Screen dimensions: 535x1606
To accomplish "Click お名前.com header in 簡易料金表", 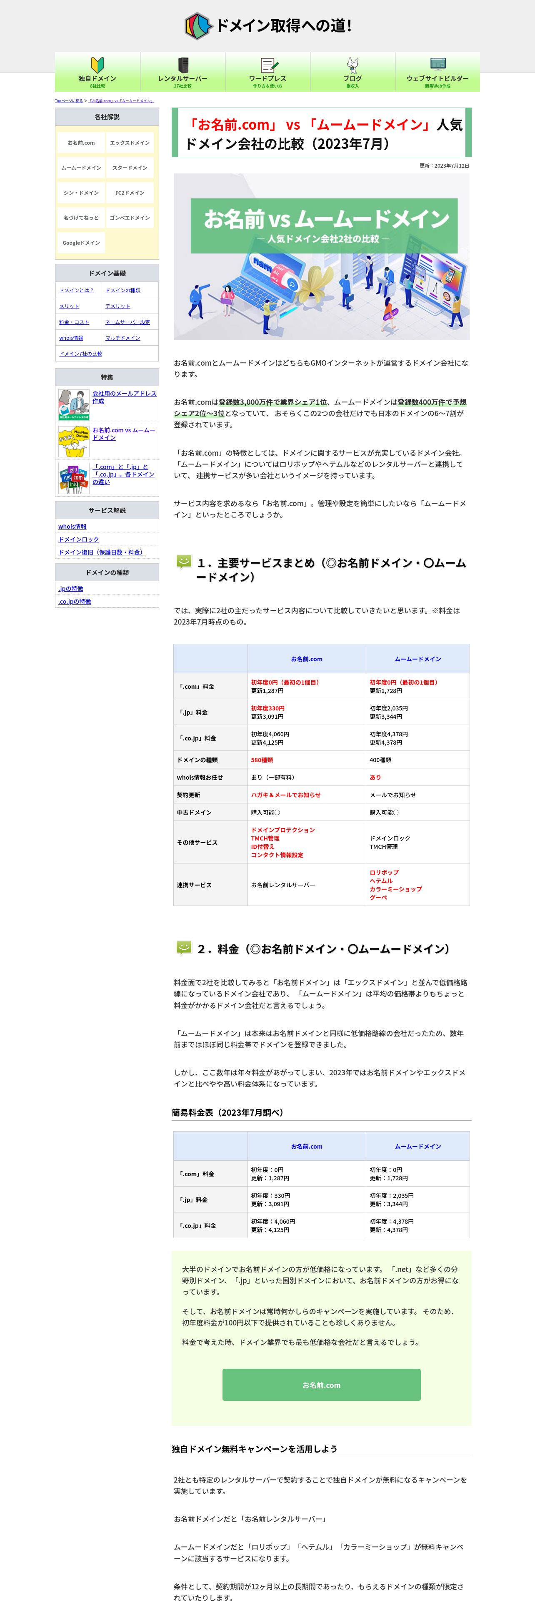I will pyautogui.click(x=306, y=1147).
